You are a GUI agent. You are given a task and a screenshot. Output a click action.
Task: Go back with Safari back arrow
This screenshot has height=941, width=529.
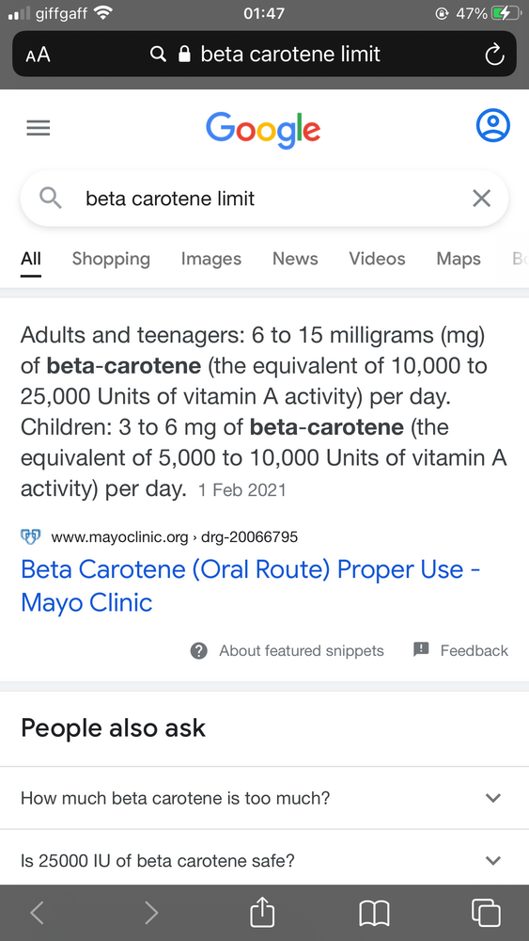38,913
